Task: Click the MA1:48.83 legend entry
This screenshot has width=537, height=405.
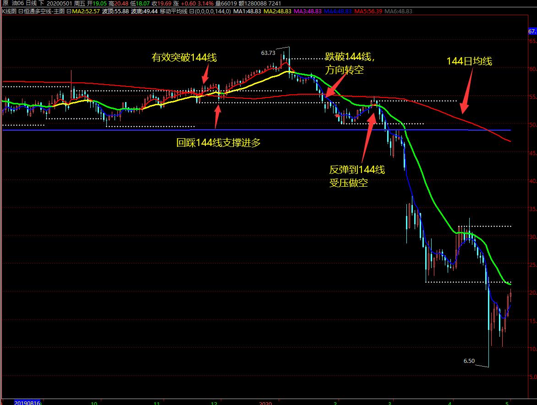Action: coord(247,11)
